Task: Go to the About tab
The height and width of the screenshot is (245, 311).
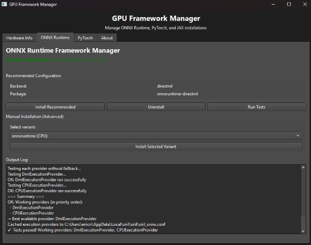Action: pyautogui.click(x=107, y=38)
